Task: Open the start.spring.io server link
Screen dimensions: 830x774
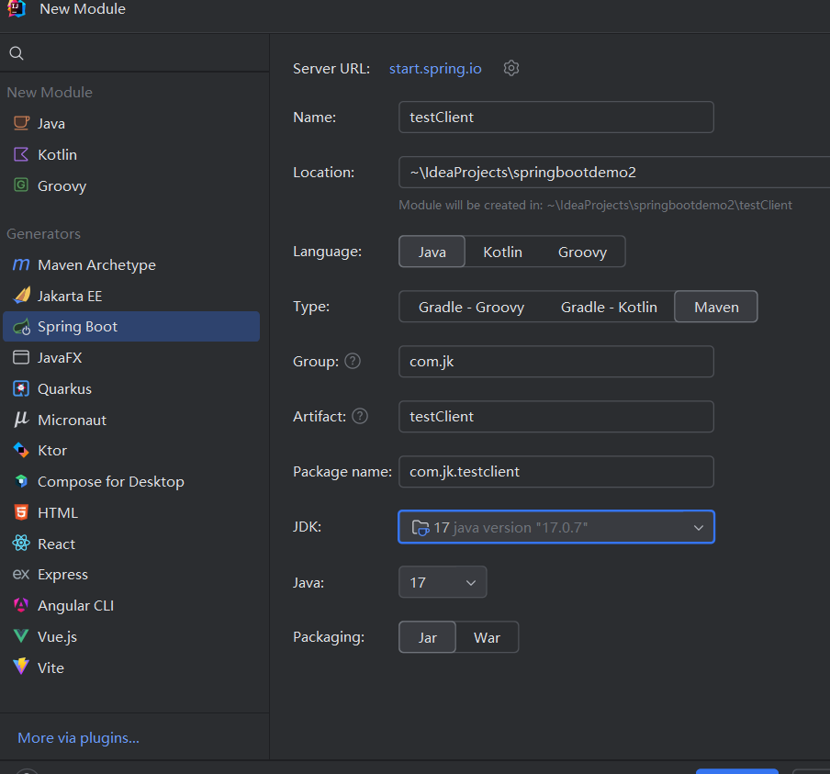Action: pyautogui.click(x=435, y=69)
